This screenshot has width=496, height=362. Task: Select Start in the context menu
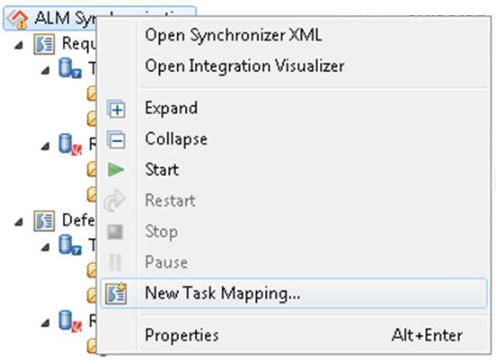(162, 170)
